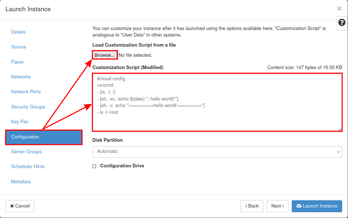This screenshot has height=218, width=348.
Task: Go to the Networks tab
Action: coord(21,77)
